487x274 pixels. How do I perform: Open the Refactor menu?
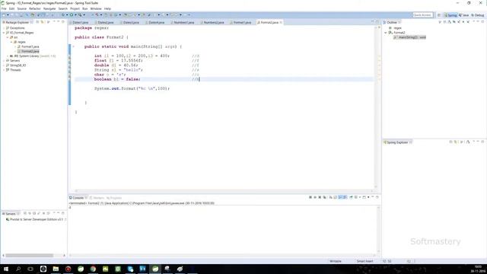(x=35, y=8)
